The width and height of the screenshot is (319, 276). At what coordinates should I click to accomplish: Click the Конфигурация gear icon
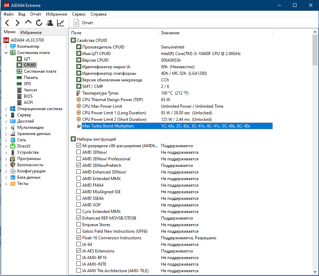coord(13,171)
